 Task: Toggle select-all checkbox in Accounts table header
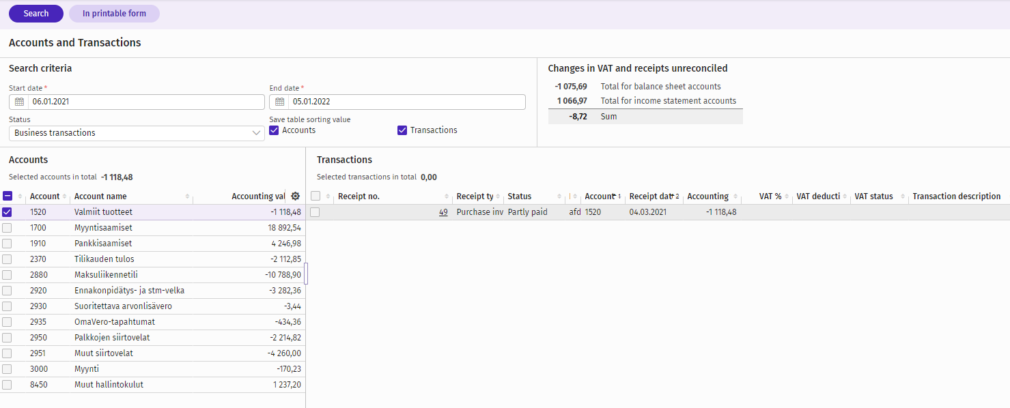pyautogui.click(x=8, y=196)
